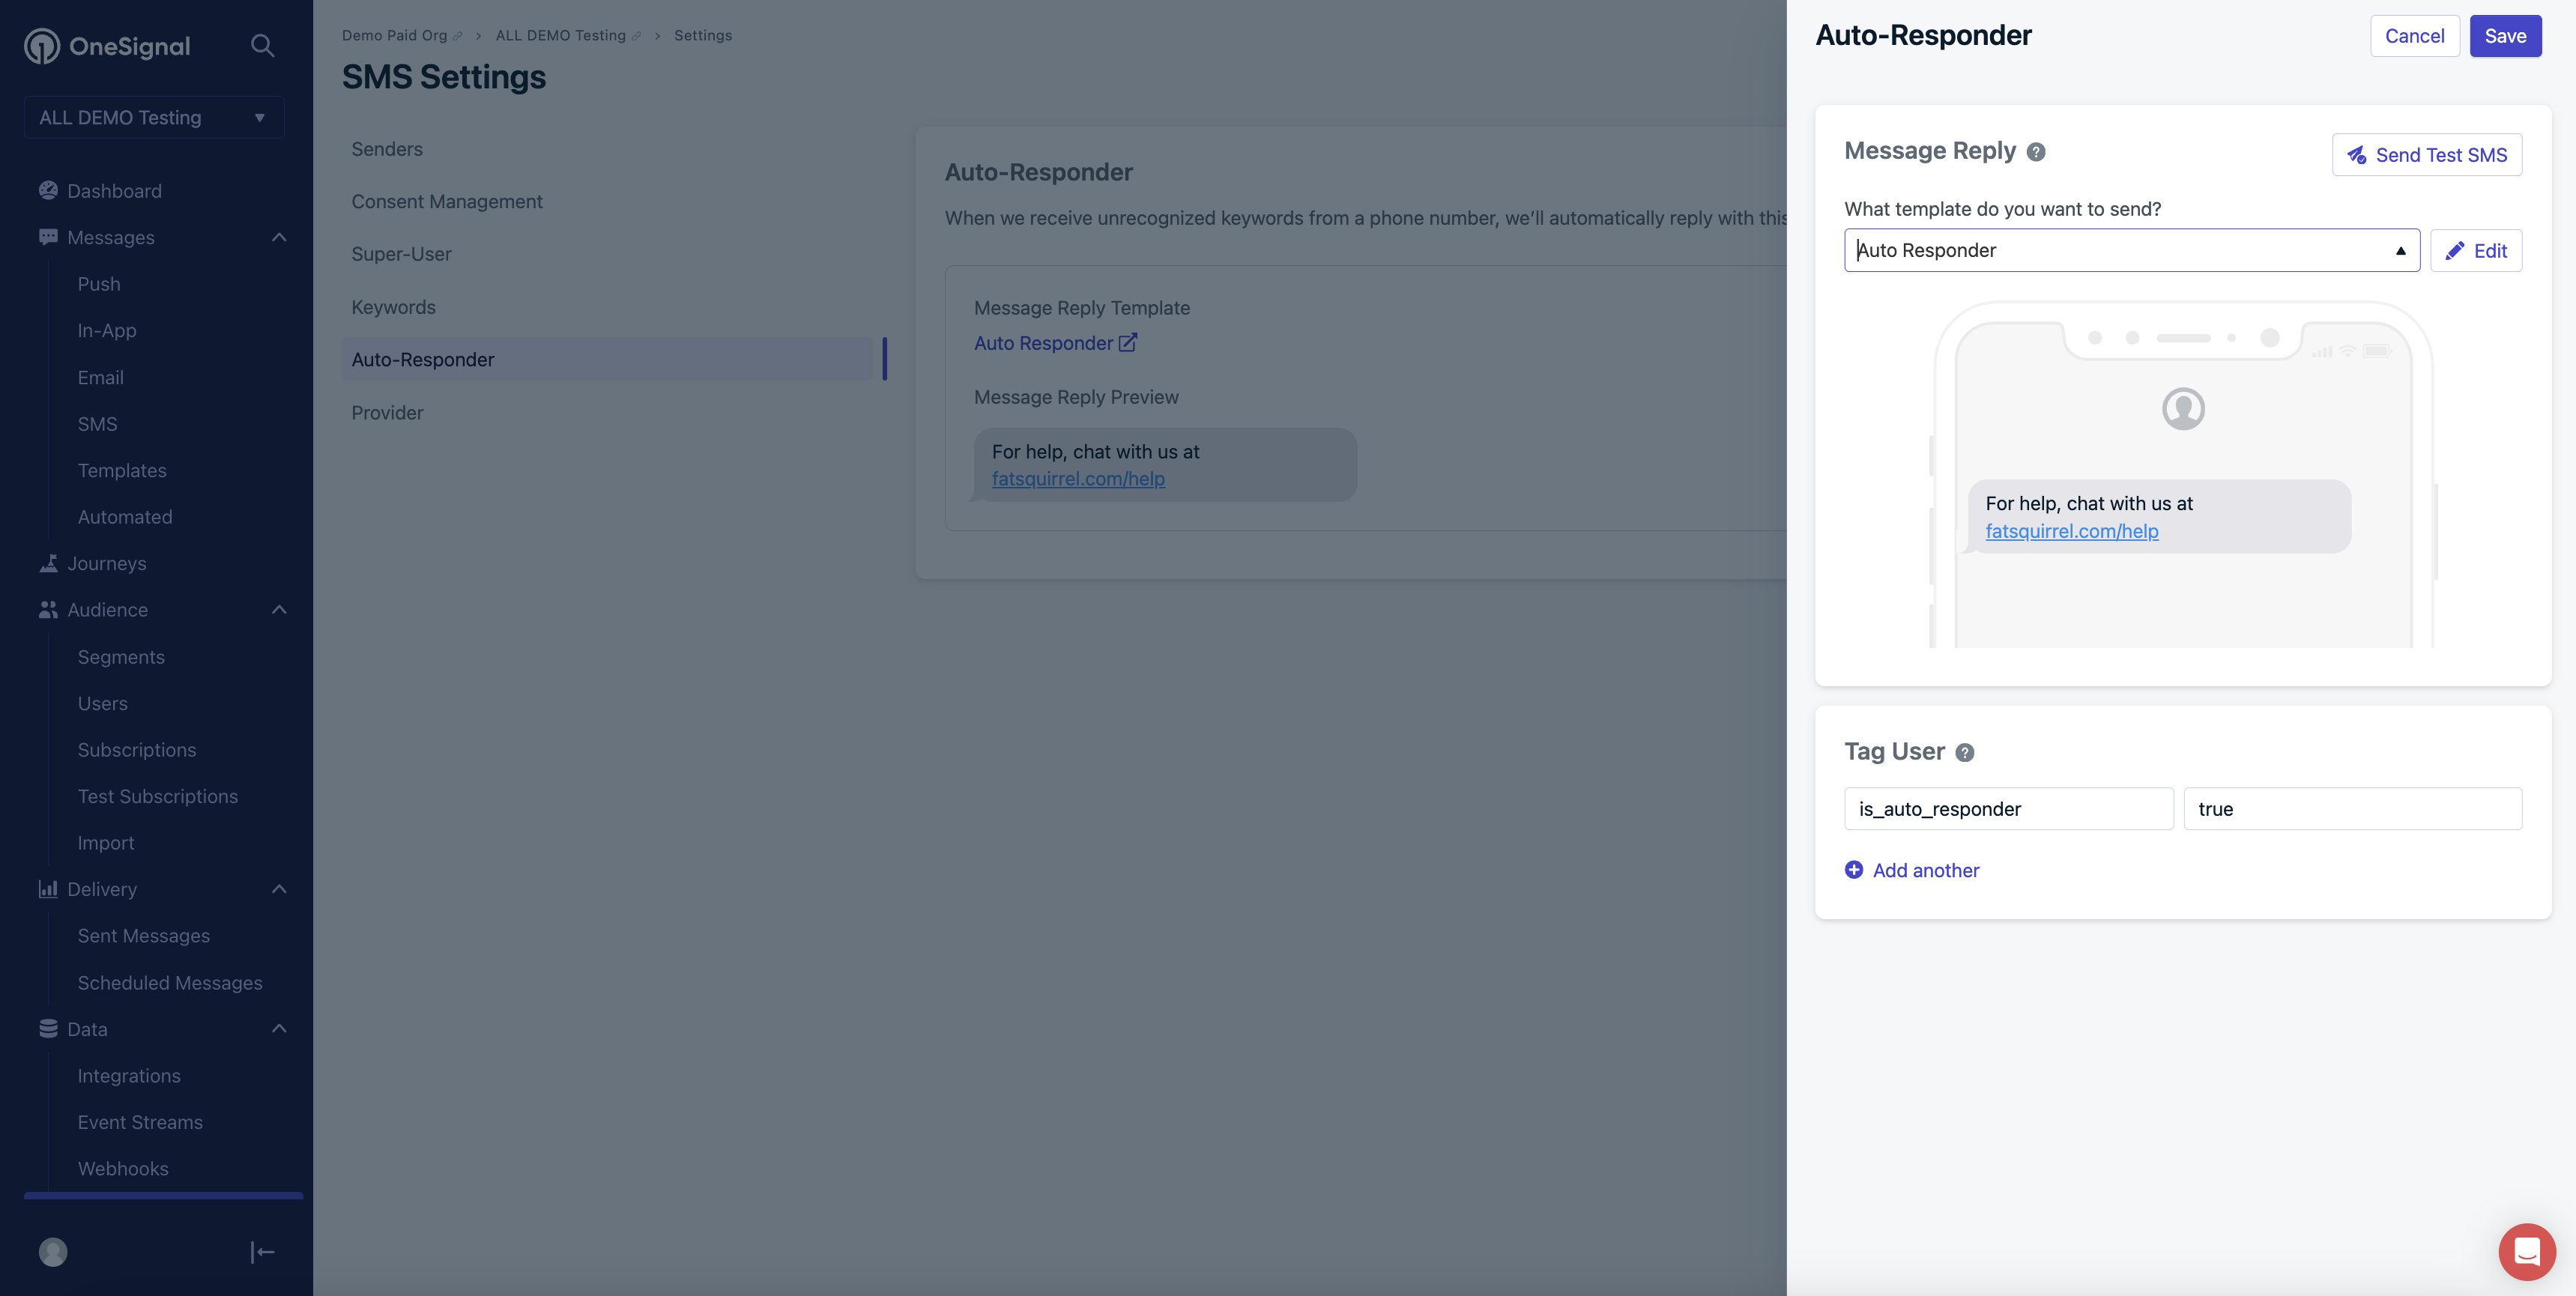Image resolution: width=2576 pixels, height=1296 pixels.
Task: Click the Delivery bar chart icon
Action: click(x=48, y=889)
